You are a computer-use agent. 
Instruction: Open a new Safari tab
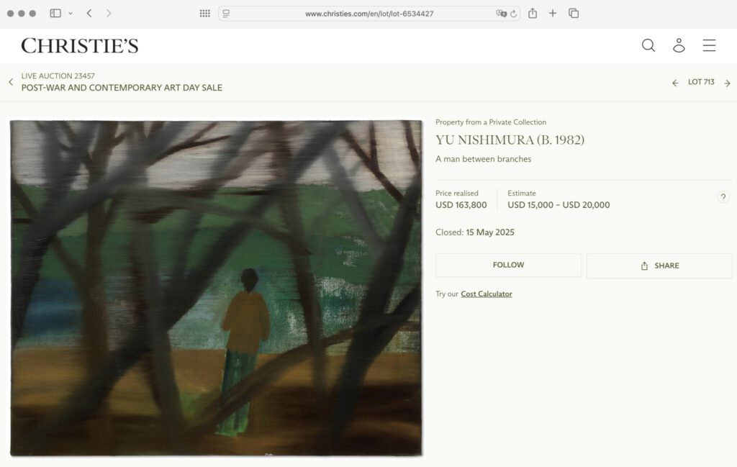553,13
